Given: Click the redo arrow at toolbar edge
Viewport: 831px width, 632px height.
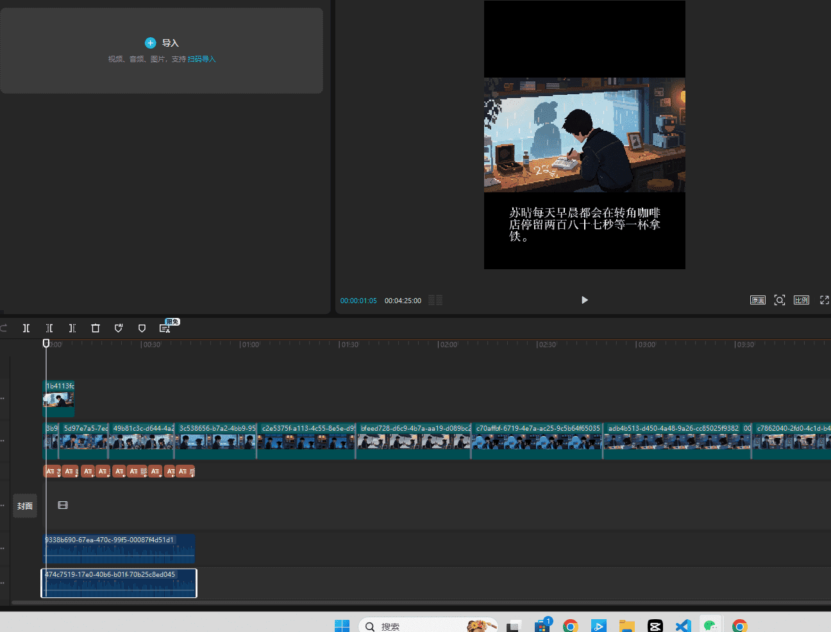Looking at the screenshot, I should pyautogui.click(x=3, y=328).
